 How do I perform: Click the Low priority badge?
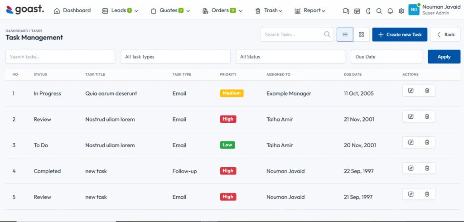[x=227, y=145]
